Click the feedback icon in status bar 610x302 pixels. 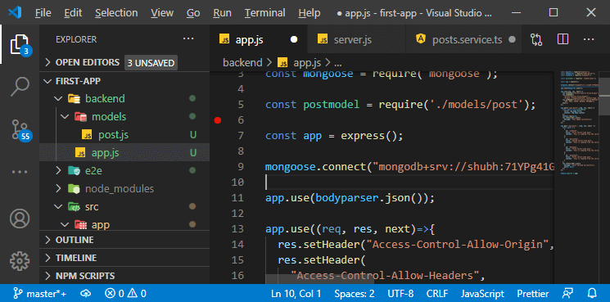[567, 294]
